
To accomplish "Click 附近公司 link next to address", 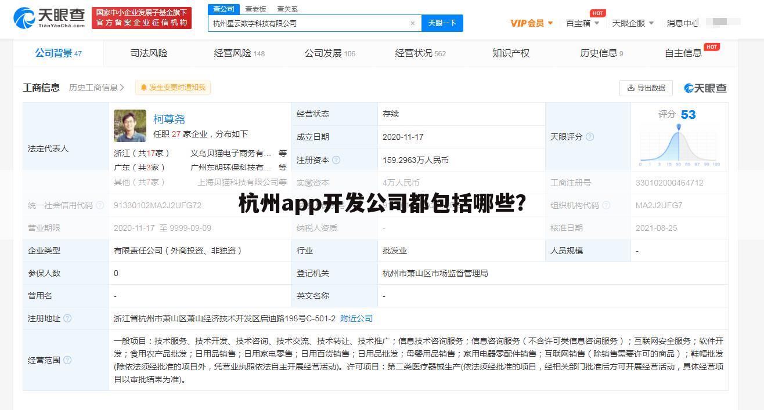I will pyautogui.click(x=356, y=318).
